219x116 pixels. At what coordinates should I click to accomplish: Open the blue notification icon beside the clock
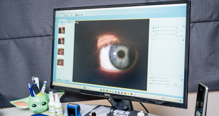[x=181, y=101]
